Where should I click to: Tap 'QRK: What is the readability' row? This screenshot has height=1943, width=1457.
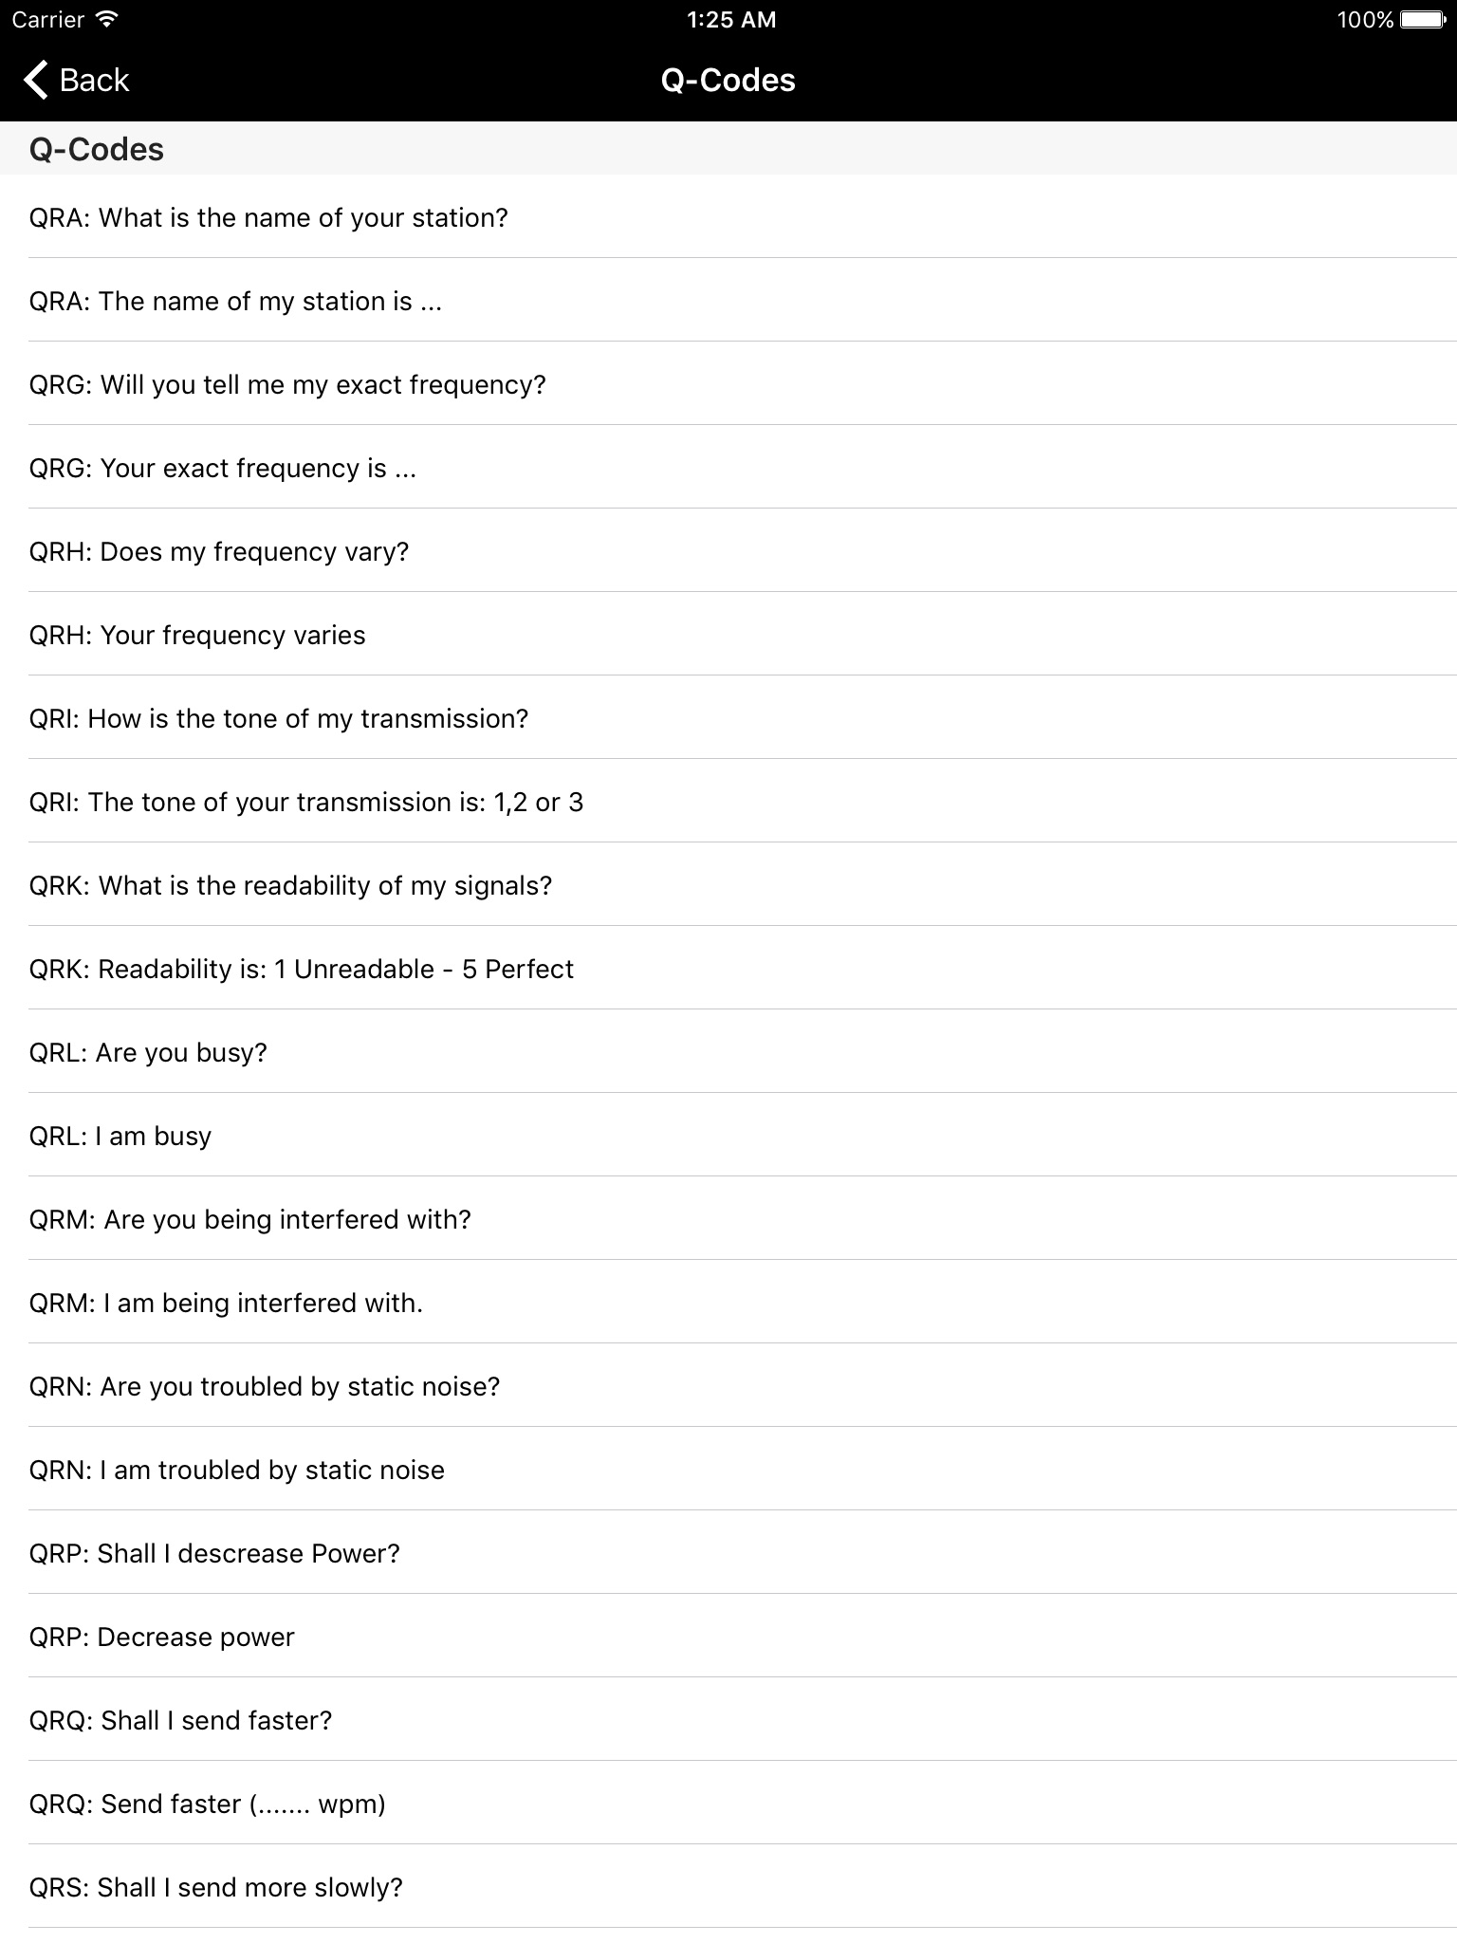click(290, 886)
